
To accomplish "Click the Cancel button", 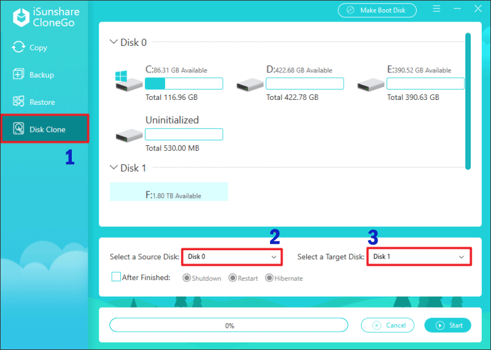I will point(387,325).
